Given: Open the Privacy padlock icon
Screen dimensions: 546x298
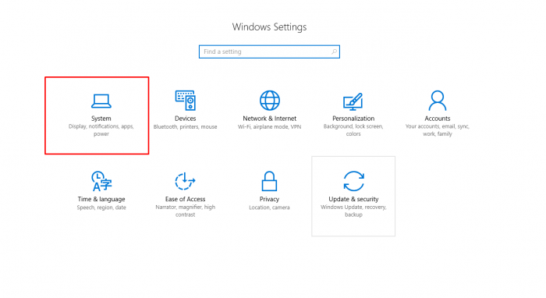Looking at the screenshot, I should coord(269,181).
